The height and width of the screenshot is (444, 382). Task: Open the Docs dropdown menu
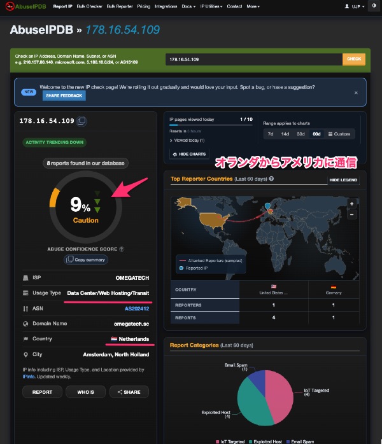point(188,6)
